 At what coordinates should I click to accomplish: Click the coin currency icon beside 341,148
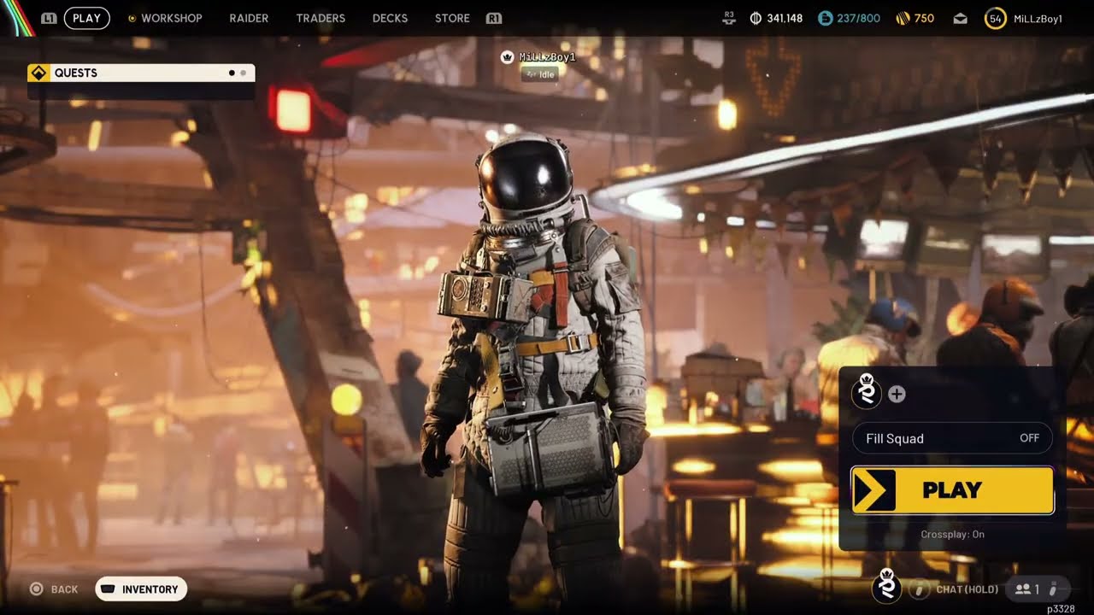pos(756,18)
